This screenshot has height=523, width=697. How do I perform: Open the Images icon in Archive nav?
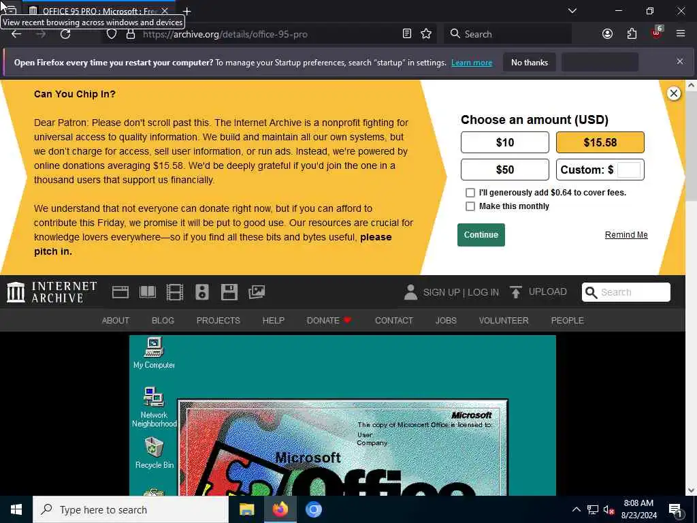[257, 292]
